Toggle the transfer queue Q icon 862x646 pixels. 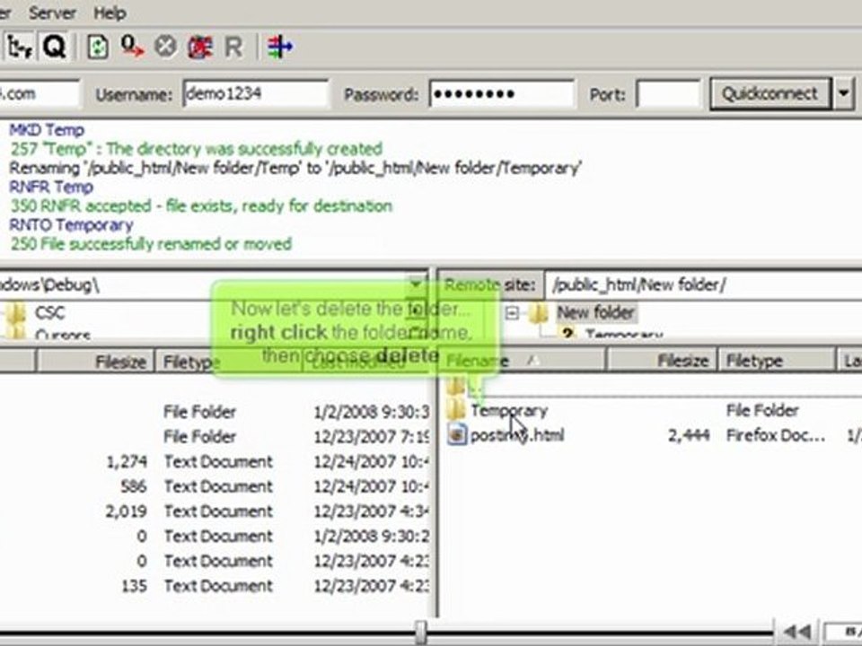(53, 47)
